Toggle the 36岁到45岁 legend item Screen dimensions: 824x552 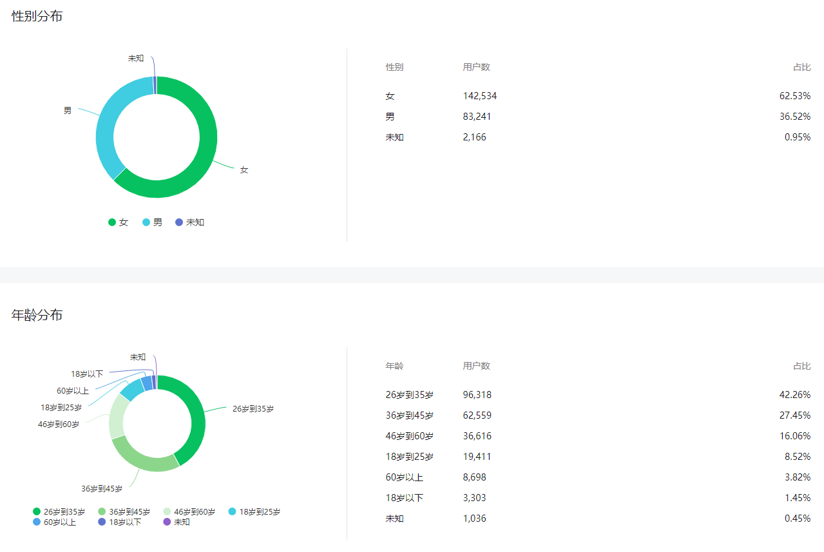click(124, 512)
